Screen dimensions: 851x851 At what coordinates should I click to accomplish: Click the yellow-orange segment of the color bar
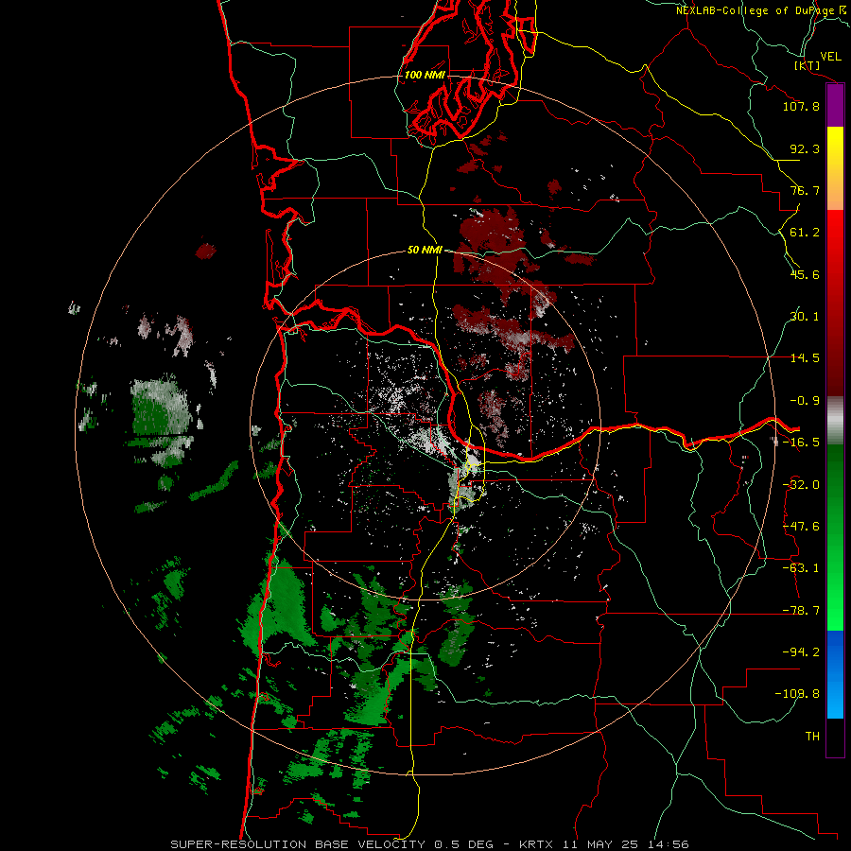(835, 168)
